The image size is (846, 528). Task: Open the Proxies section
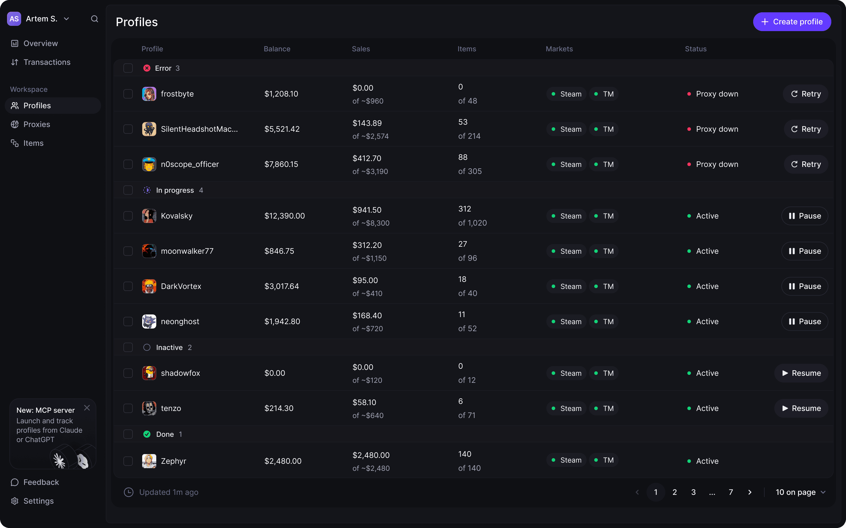pos(53,124)
